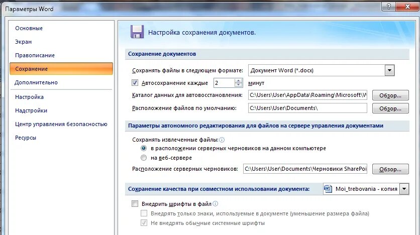This screenshot has height=235, width=420.
Task: Click info icon next to Сохранять извлеченные файлы
Action: pos(222,140)
